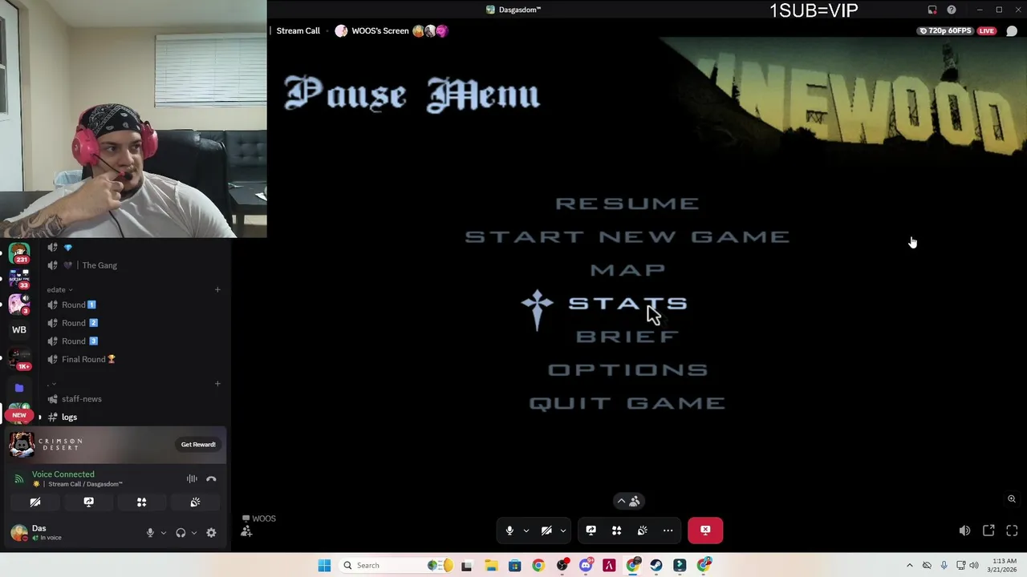Start an activity from voice panel

click(141, 502)
